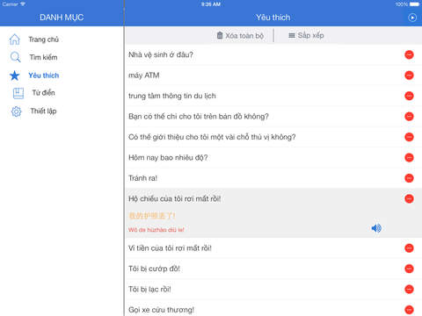Open Trang chủ home icon

click(x=14, y=39)
